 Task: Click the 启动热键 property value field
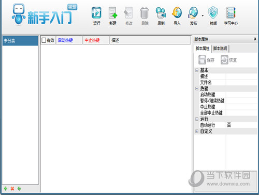[241, 94]
